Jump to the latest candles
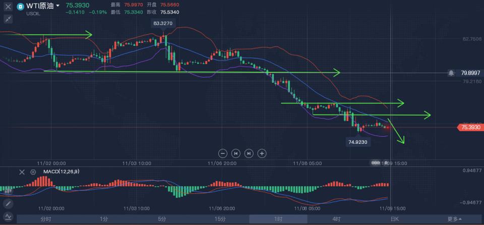 point(249,153)
